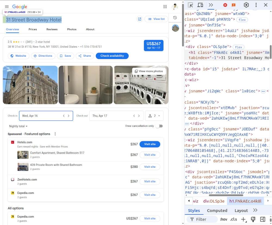Add a new style rule with plus icon
The height and width of the screenshot is (225, 272).
pyautogui.click(x=243, y=219)
